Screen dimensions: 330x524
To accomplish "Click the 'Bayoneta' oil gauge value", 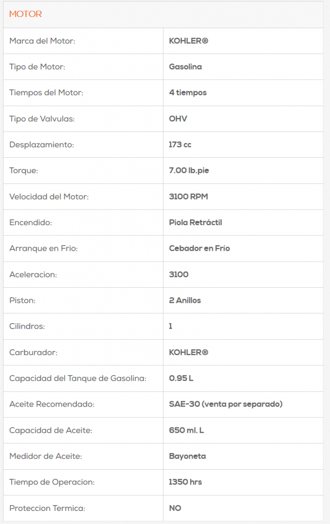I will click(x=187, y=456).
